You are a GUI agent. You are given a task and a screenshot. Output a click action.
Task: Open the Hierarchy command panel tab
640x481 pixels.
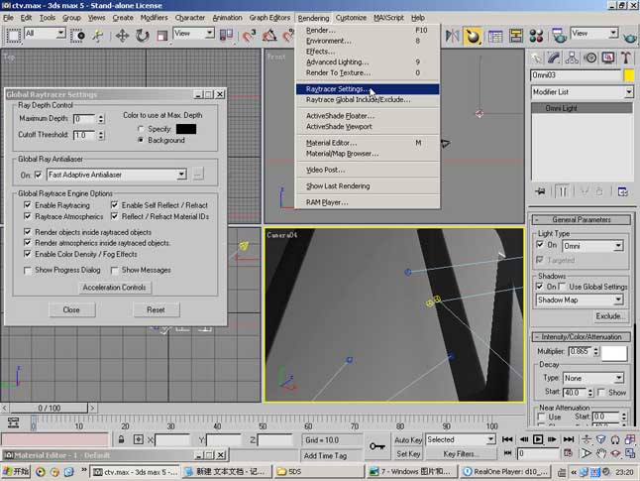coord(572,59)
